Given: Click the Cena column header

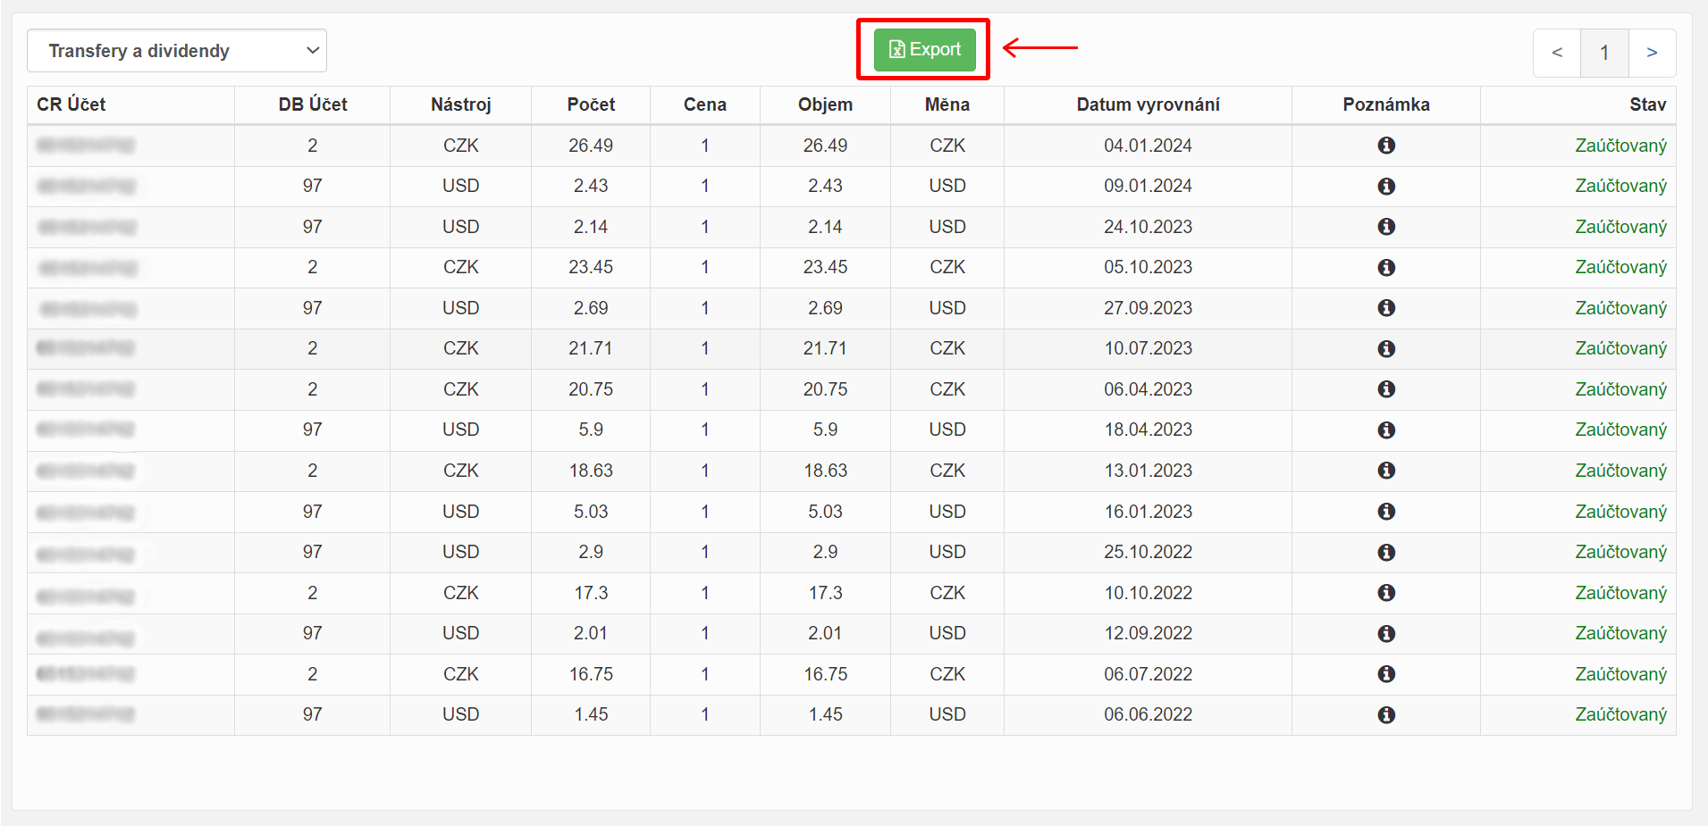Looking at the screenshot, I should point(705,104).
